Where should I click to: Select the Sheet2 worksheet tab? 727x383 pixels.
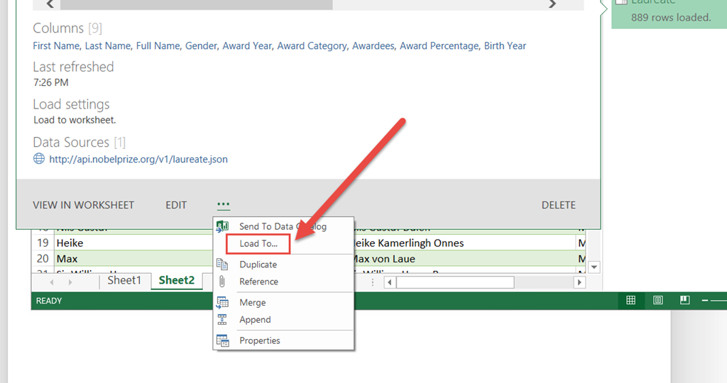[176, 280]
